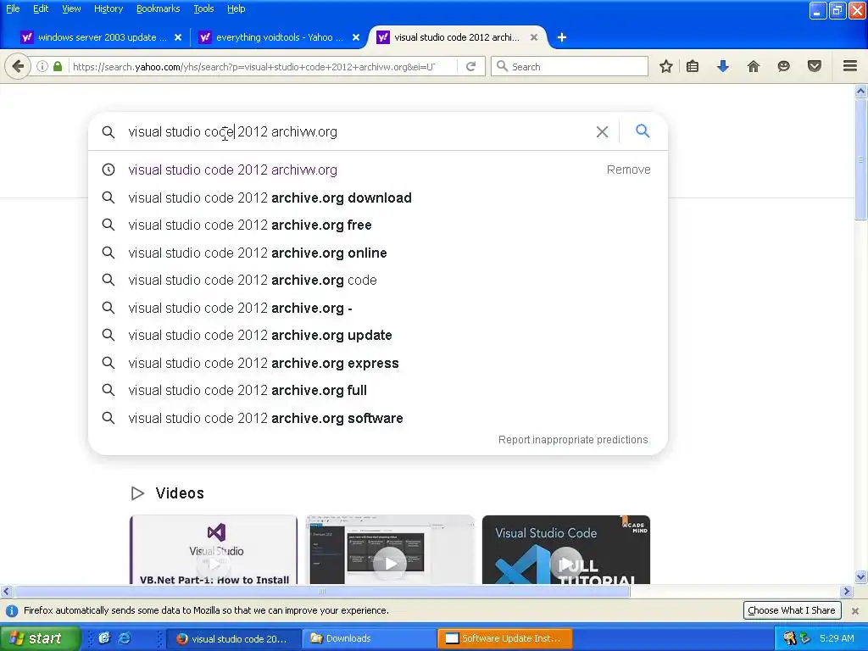Open the Windows Start button
This screenshot has width=868, height=651.
[40, 638]
